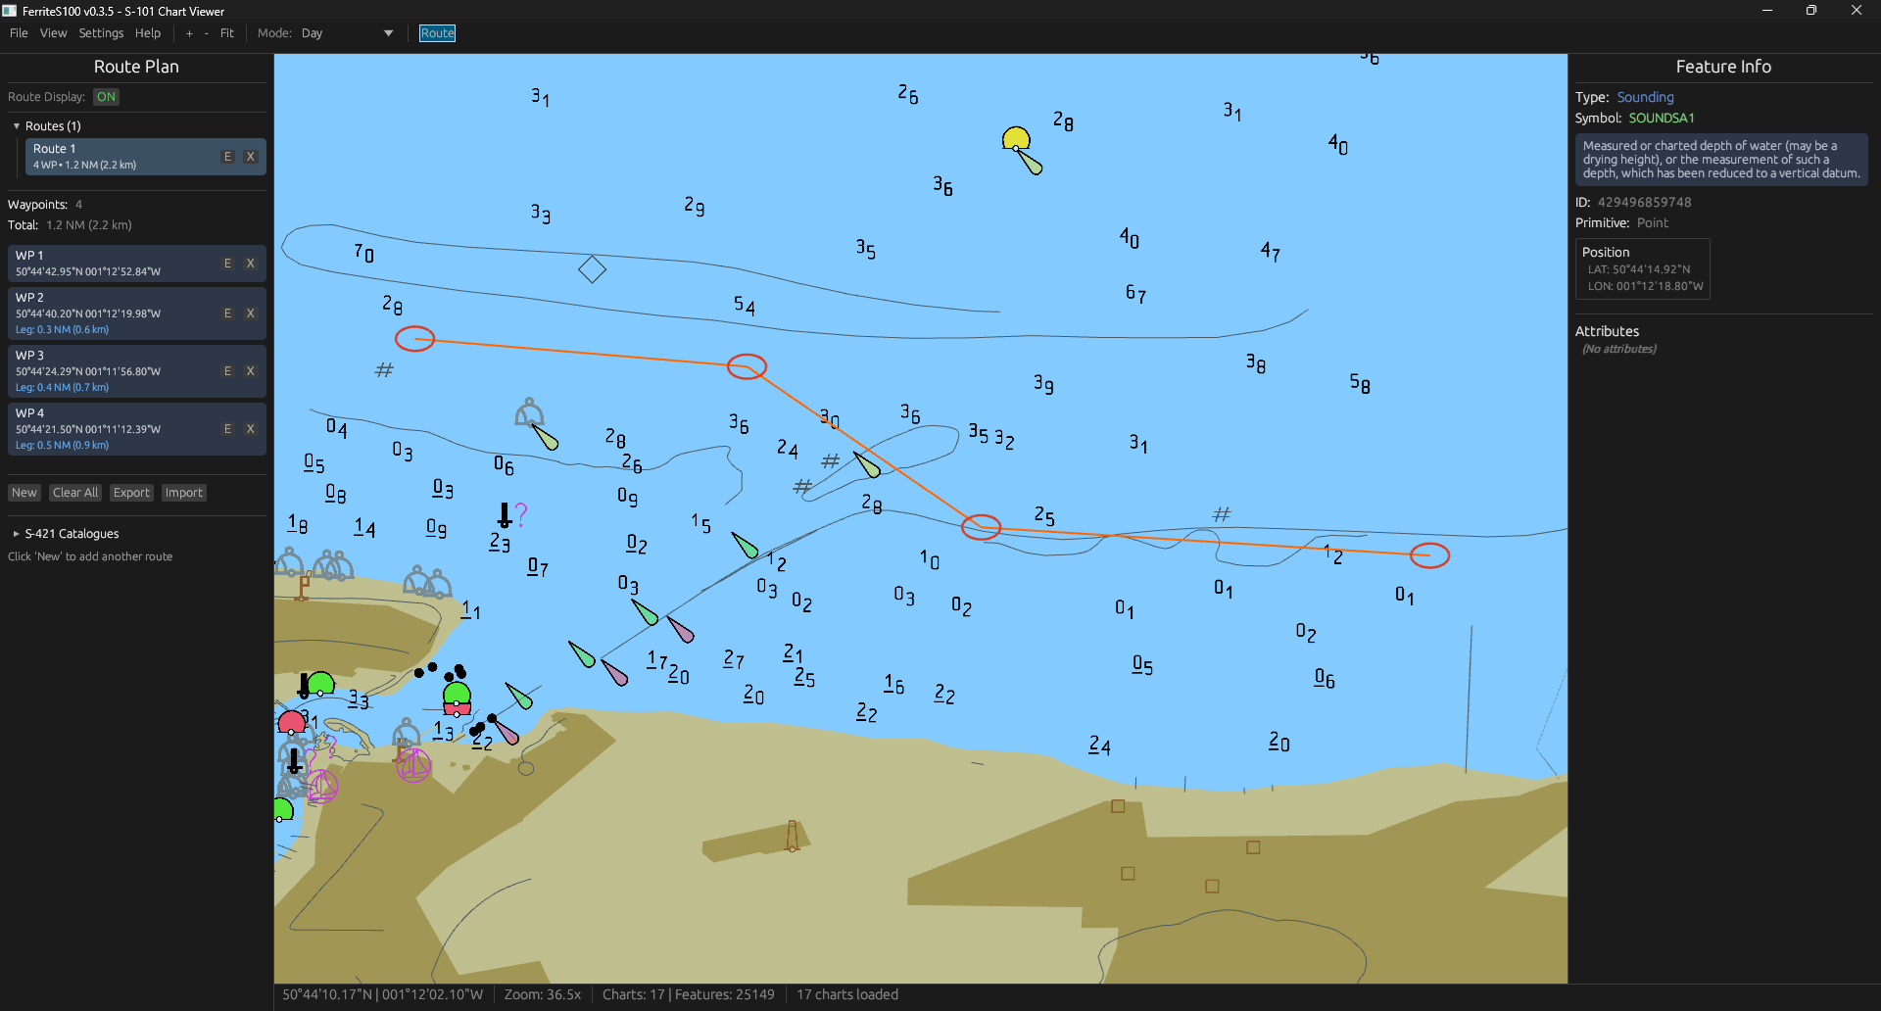This screenshot has height=1011, width=1881.
Task: Click the Fit view toolbar button
Action: click(x=227, y=33)
